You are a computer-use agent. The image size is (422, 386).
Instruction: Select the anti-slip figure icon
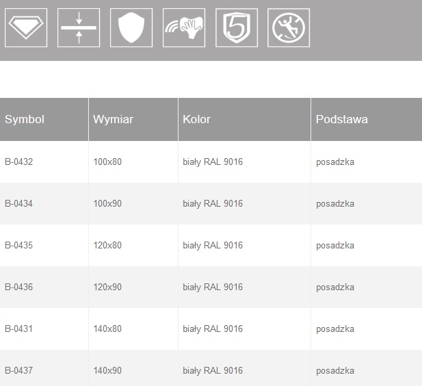point(289,28)
